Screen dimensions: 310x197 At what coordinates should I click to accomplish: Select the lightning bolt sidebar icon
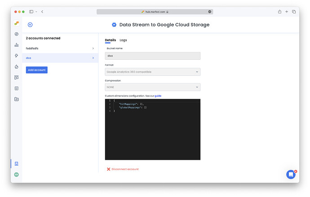(x=17, y=56)
